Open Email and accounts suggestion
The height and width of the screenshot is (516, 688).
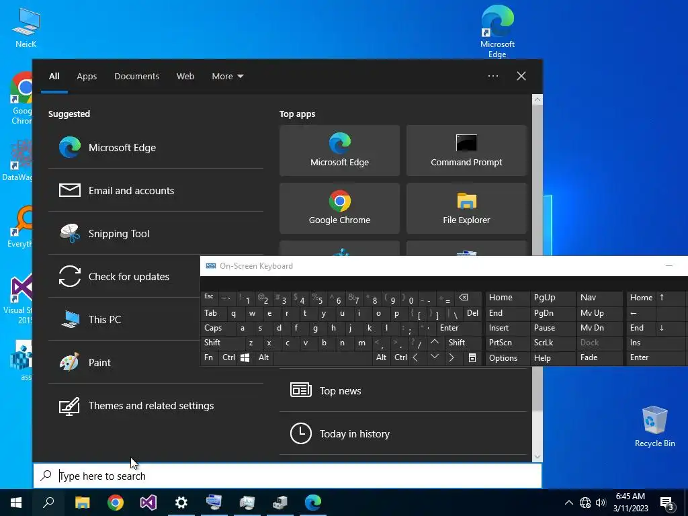[155, 190]
